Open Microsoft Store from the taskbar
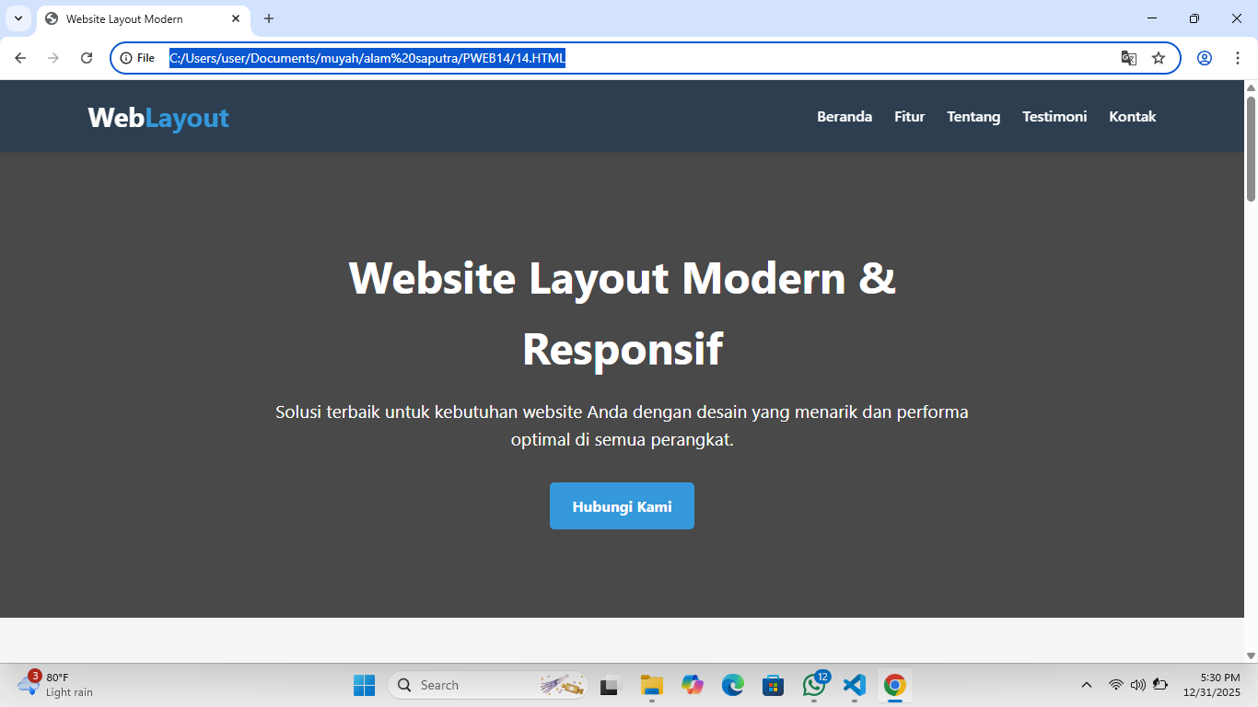This screenshot has width=1258, height=707. click(774, 685)
